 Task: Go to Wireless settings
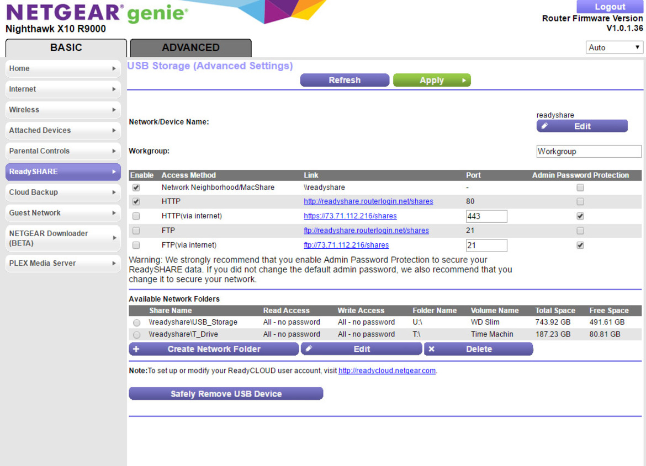click(x=63, y=110)
